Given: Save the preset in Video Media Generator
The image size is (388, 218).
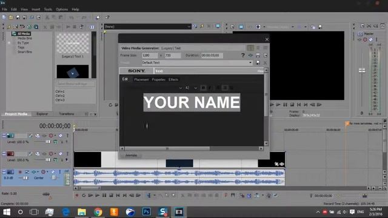Looking at the screenshot, I should 258,63.
